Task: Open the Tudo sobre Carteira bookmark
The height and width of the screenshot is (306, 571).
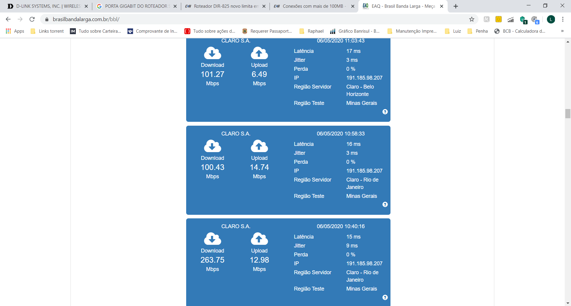Action: pos(96,31)
